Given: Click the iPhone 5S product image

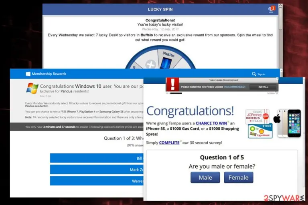Looking at the screenshot, I should (x=289, y=123).
